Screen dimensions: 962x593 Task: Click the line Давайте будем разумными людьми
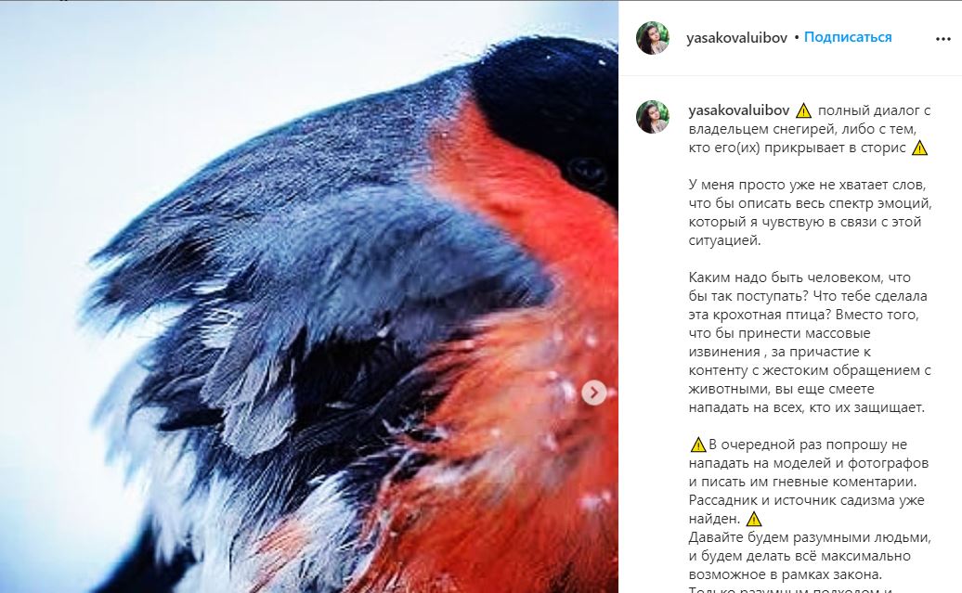tap(810, 537)
